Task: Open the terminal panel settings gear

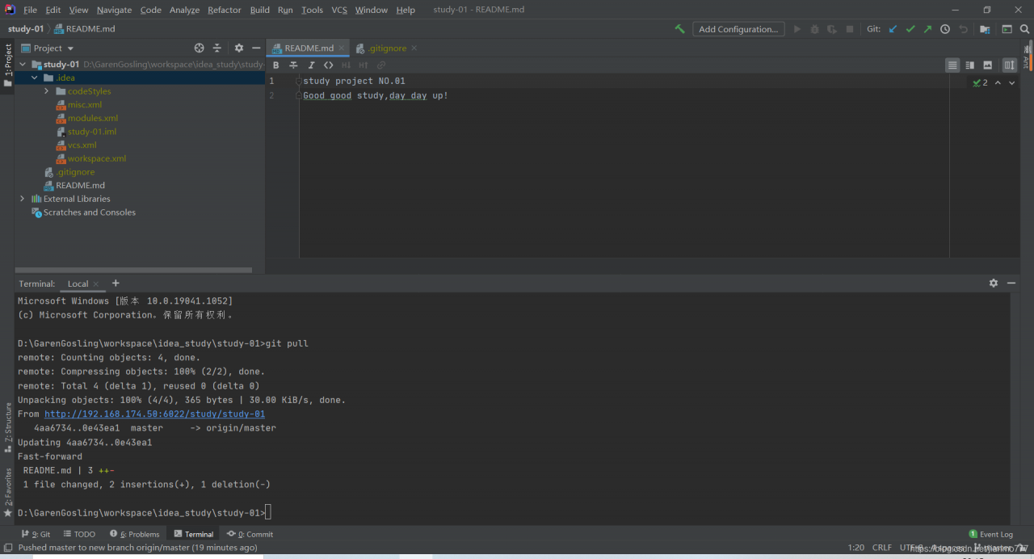Action: click(994, 284)
